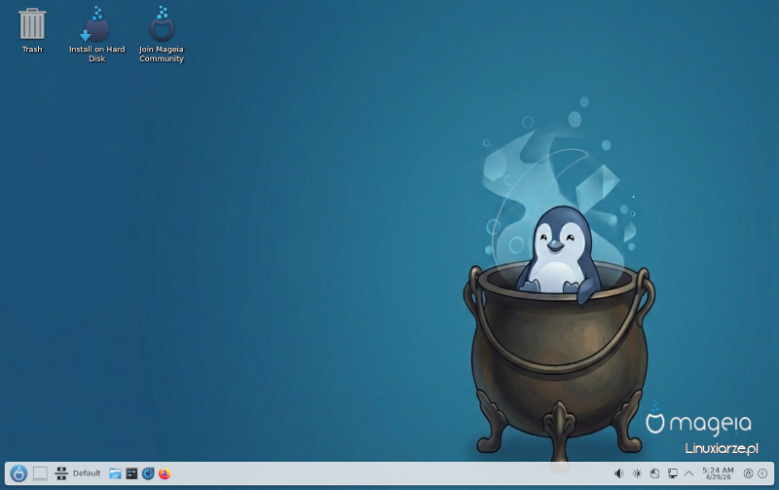
Task: Select the Join Mageia Community desktop icon
Action: (x=162, y=34)
